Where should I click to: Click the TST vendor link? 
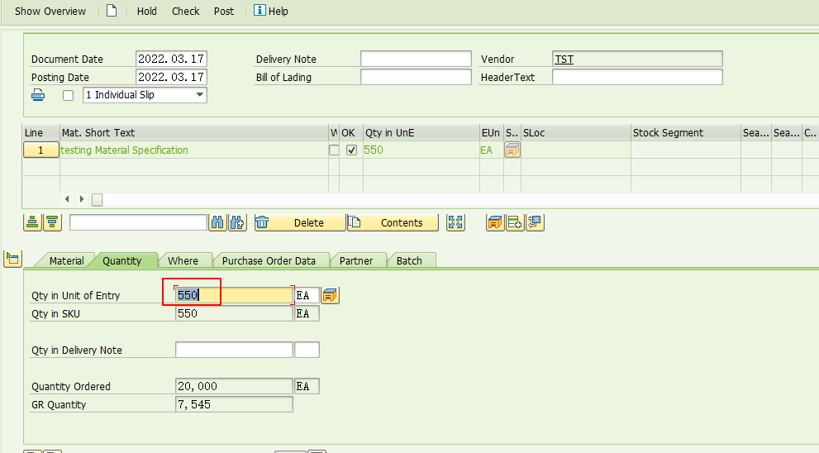[x=564, y=59]
